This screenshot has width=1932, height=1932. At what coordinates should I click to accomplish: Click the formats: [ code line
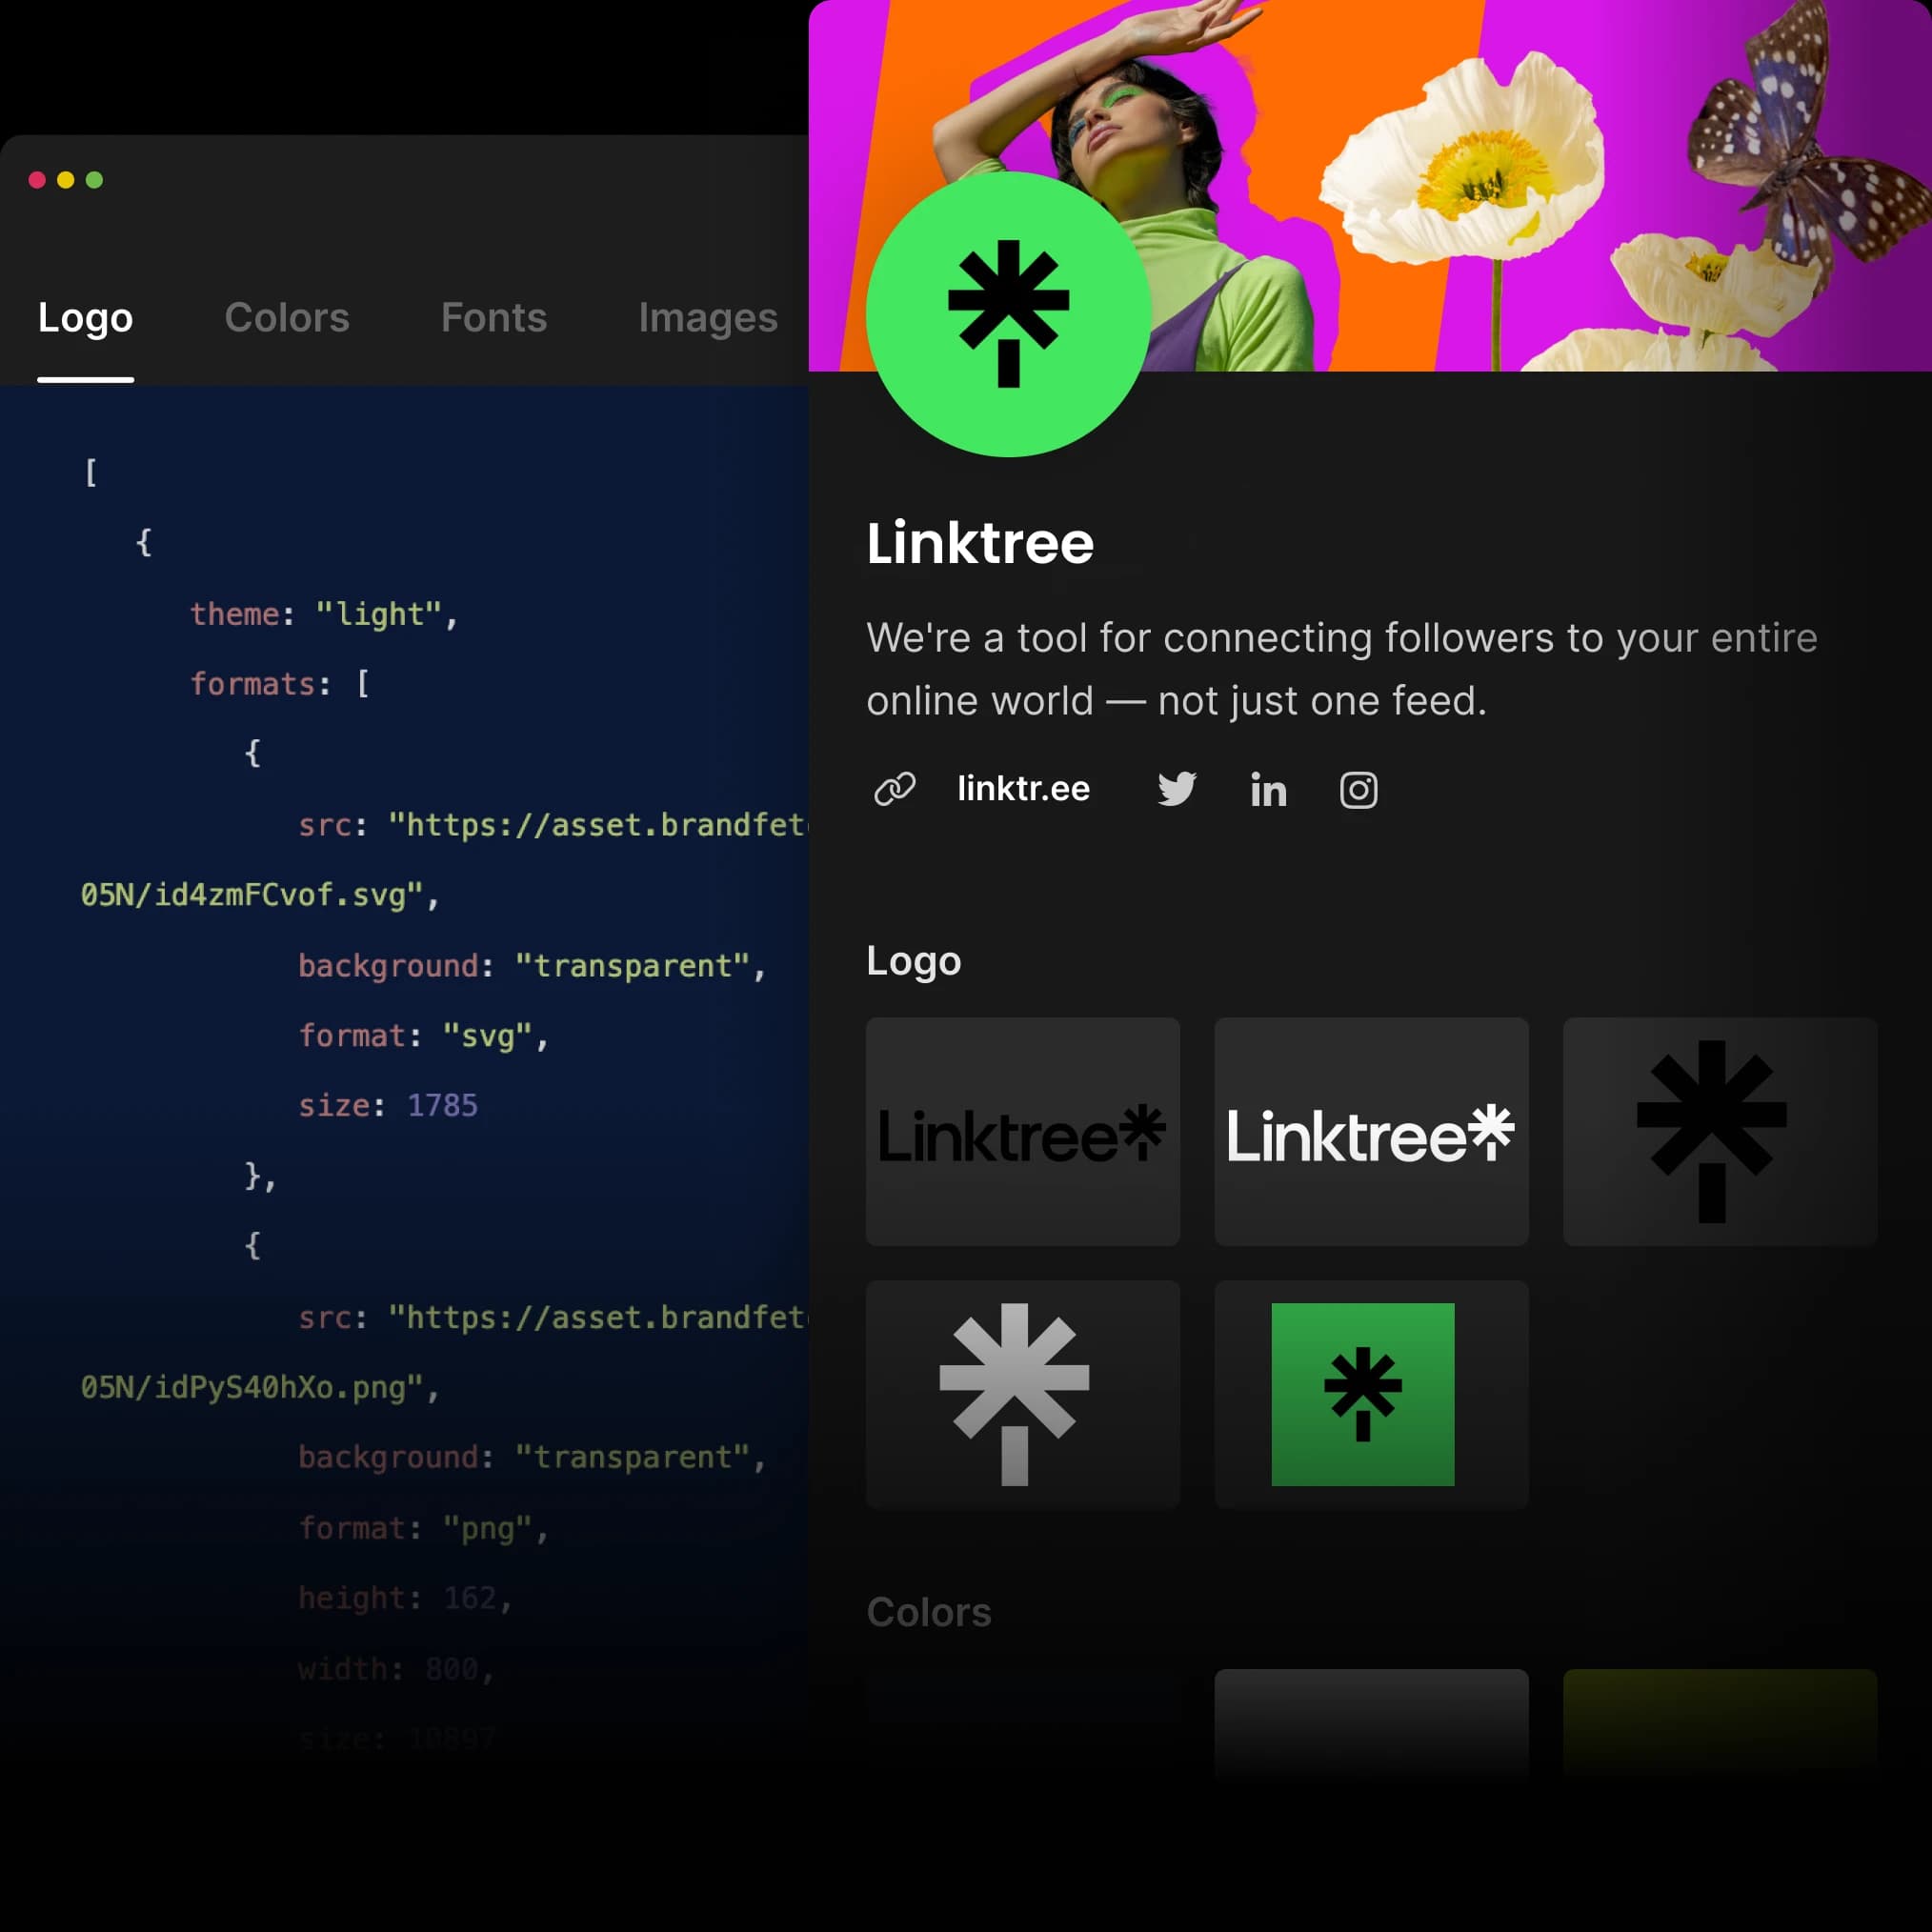280,684
